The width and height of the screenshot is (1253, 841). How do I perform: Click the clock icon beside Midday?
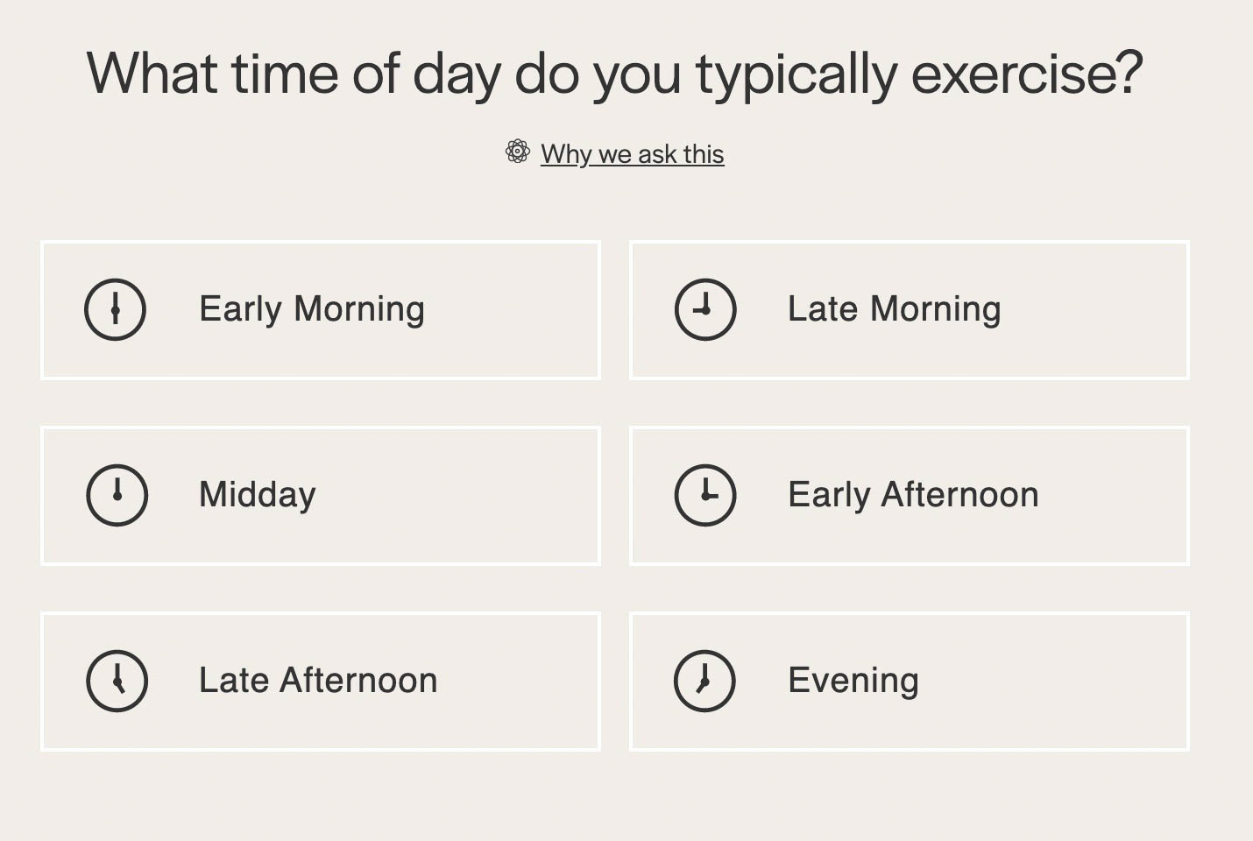[x=117, y=495]
